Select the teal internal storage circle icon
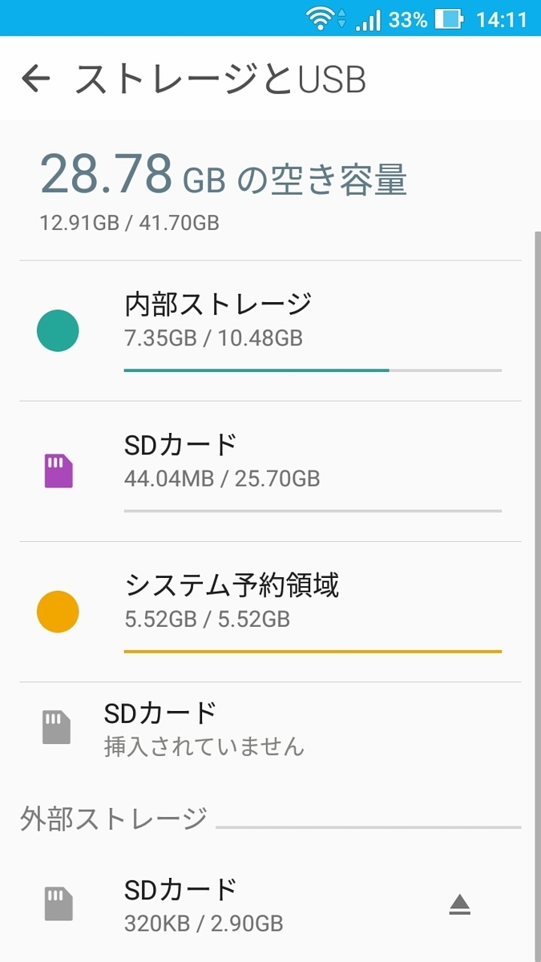The height and width of the screenshot is (962, 541). pos(57,330)
